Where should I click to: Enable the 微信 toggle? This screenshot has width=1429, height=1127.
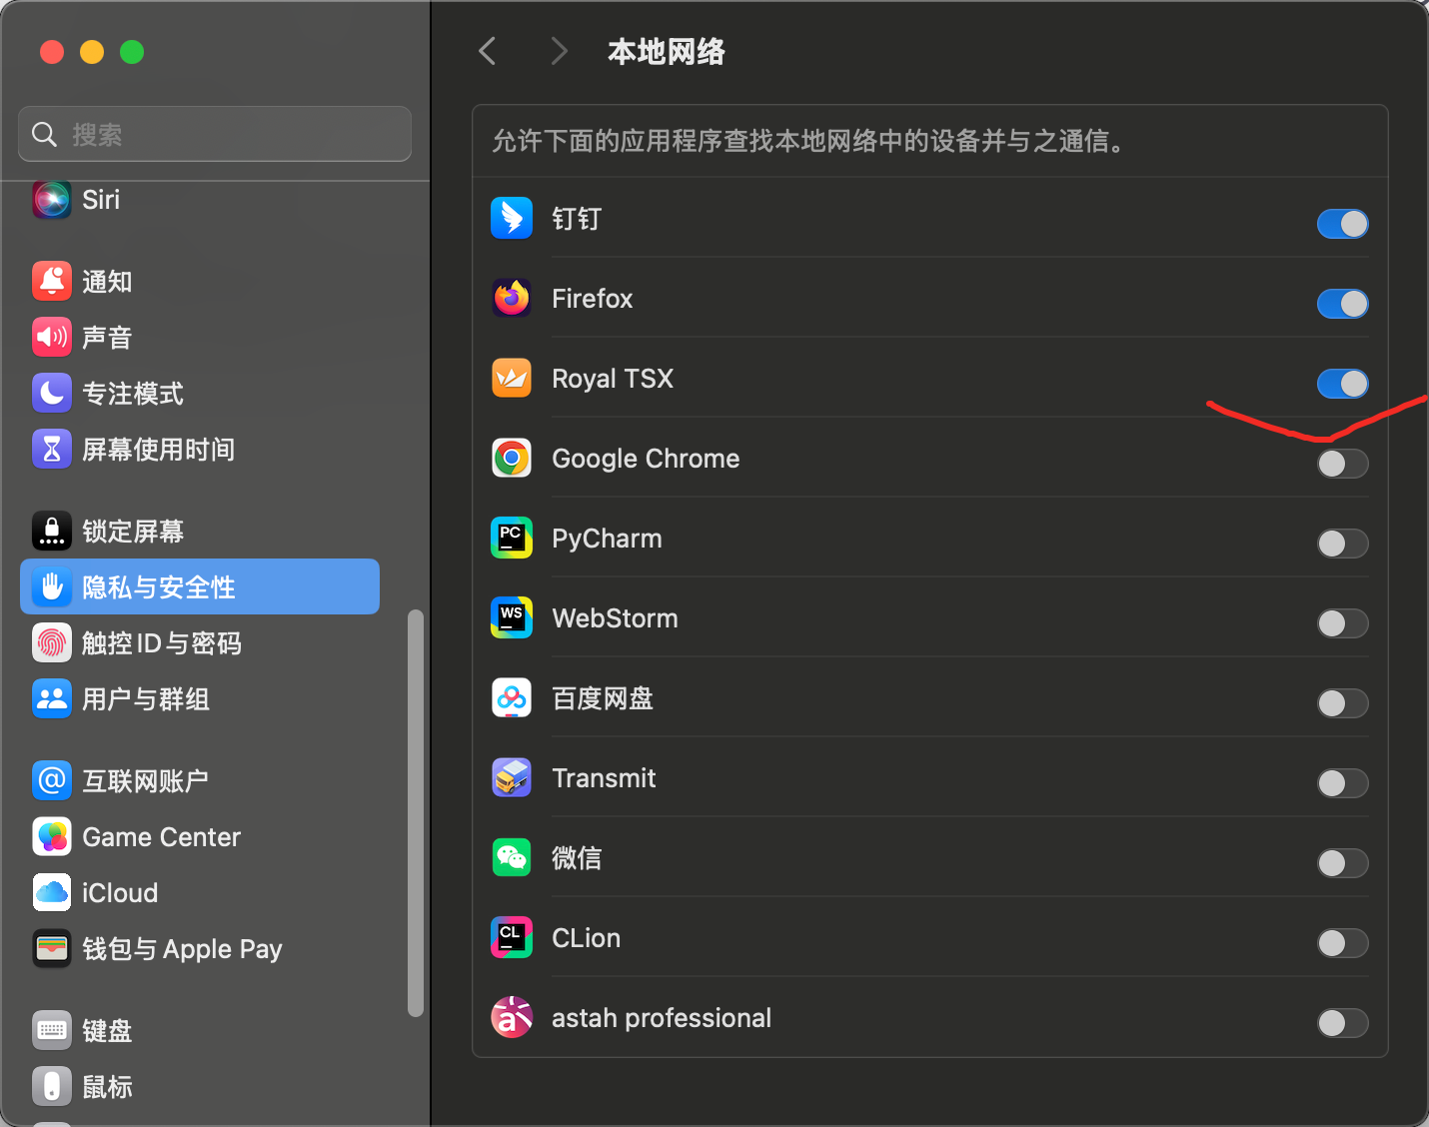[x=1342, y=863]
